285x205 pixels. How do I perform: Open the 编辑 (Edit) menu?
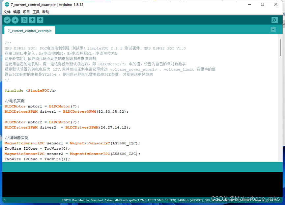click(x=16, y=12)
